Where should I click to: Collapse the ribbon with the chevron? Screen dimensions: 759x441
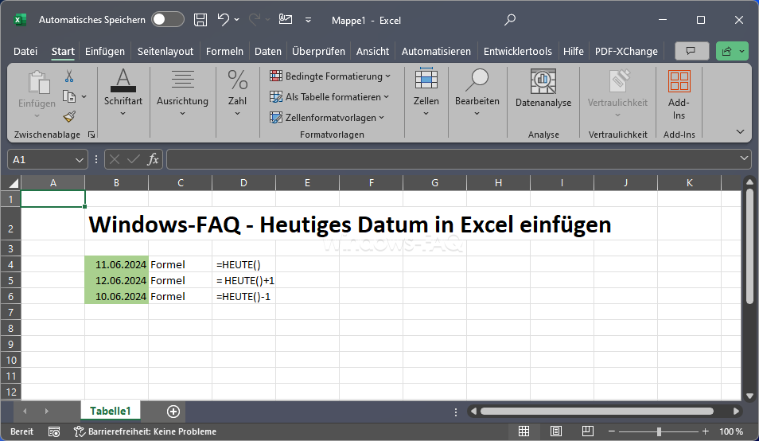coord(740,131)
